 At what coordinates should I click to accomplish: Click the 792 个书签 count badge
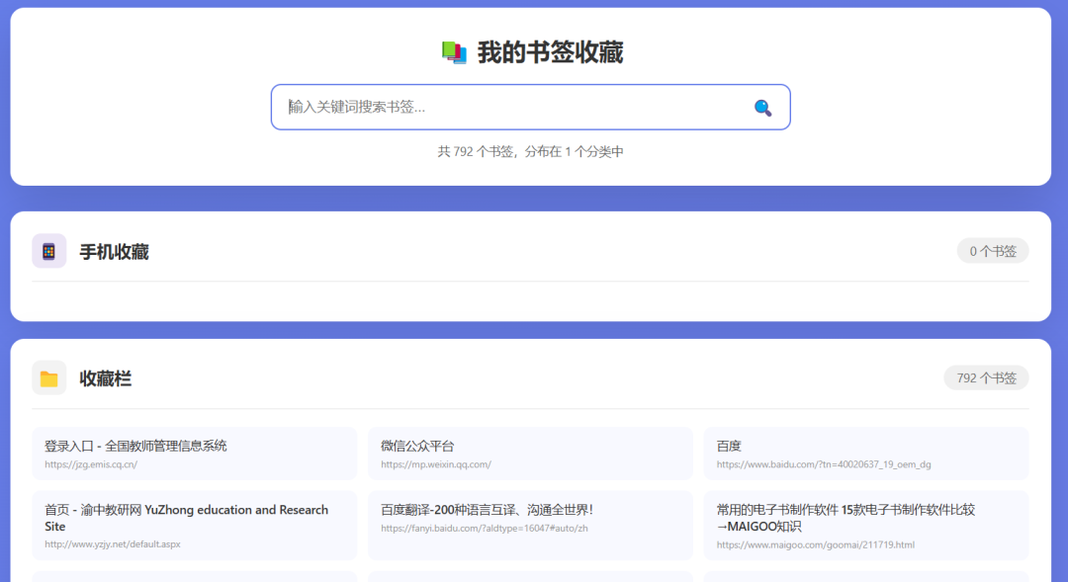(x=986, y=377)
